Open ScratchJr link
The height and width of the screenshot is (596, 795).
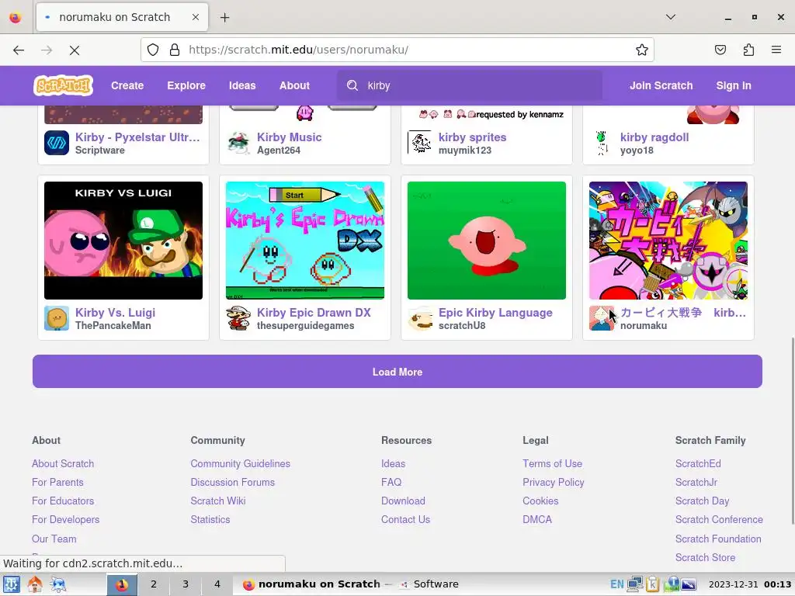(x=696, y=482)
